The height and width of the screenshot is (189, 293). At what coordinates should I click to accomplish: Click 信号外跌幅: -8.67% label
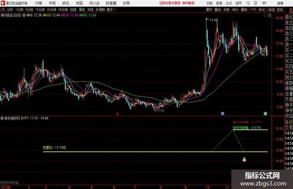click(247, 128)
